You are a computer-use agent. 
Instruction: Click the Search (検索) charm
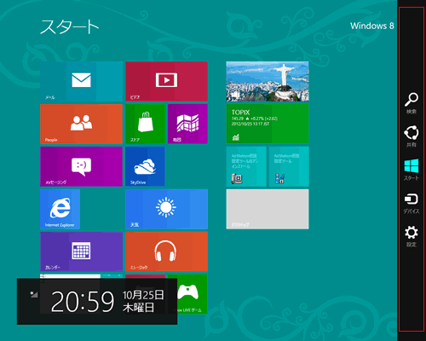tap(412, 103)
